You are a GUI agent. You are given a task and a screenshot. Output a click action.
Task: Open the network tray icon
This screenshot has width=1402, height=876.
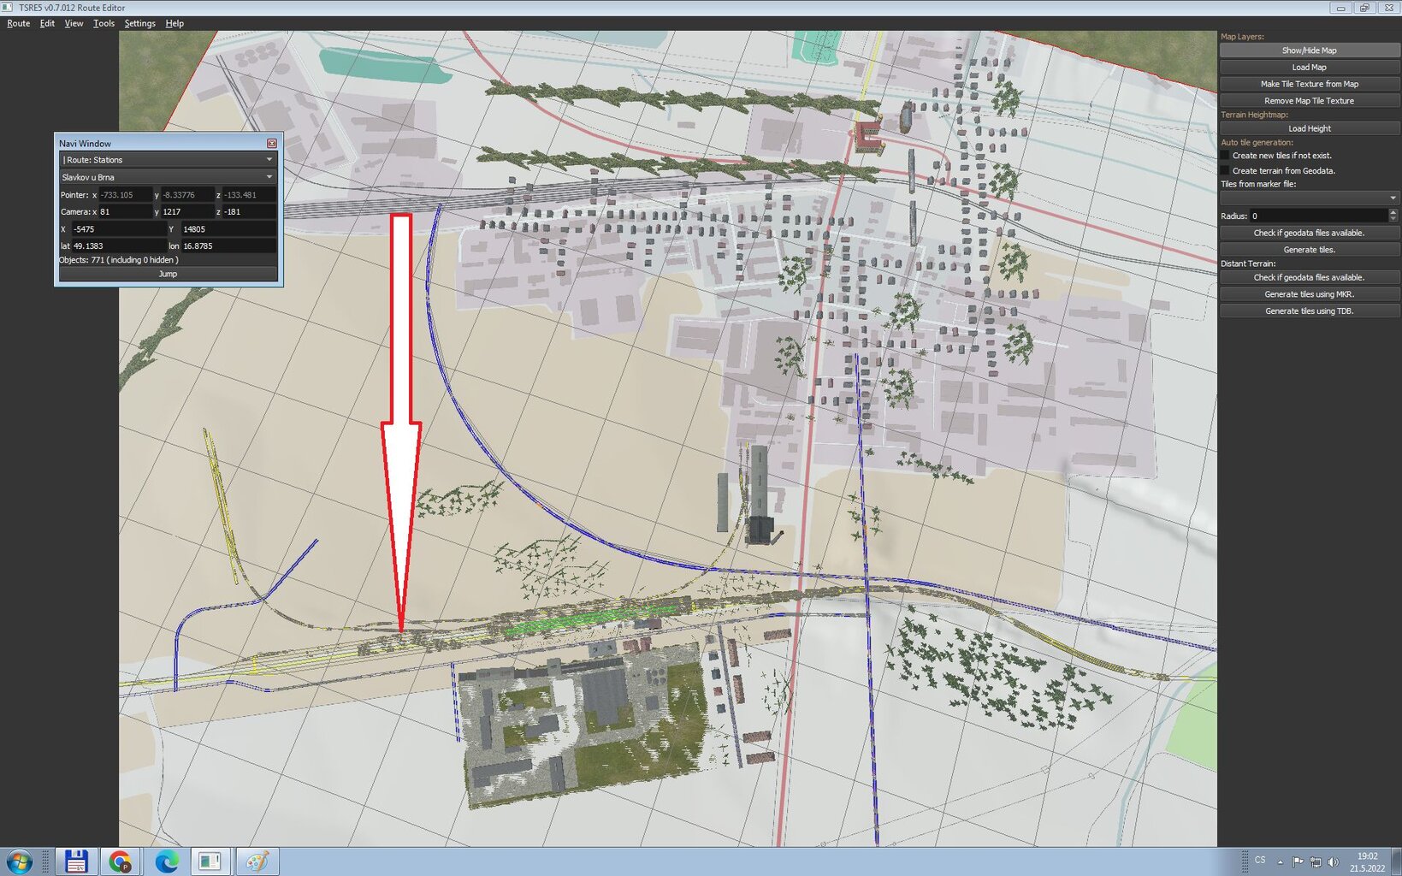[x=1316, y=861]
